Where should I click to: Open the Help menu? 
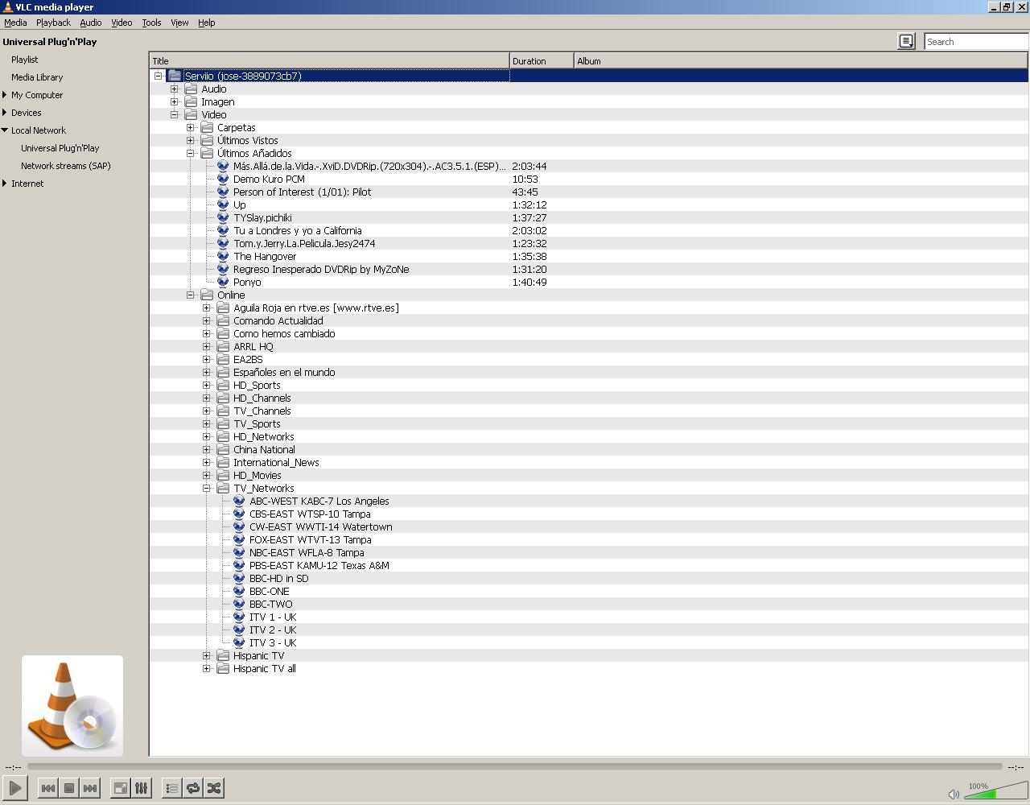tap(206, 23)
